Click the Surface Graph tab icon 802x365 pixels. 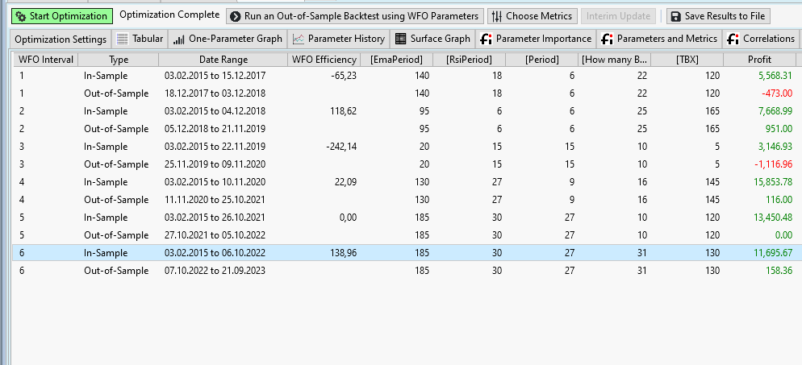click(401, 39)
